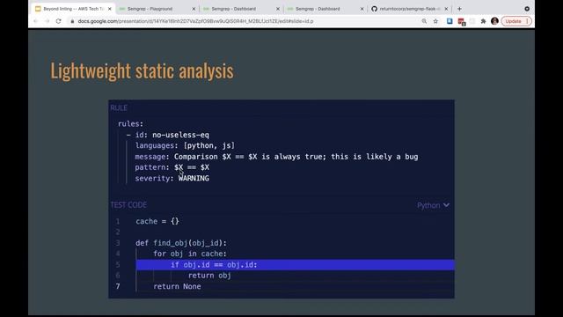Click line number 7 in the gutter

click(x=117, y=286)
